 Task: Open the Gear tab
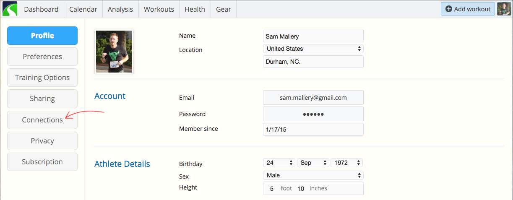coord(224,9)
